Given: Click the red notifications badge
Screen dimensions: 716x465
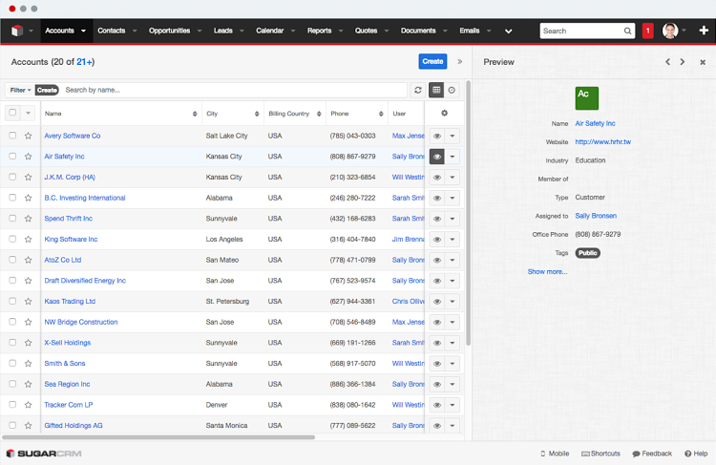Looking at the screenshot, I should [647, 31].
